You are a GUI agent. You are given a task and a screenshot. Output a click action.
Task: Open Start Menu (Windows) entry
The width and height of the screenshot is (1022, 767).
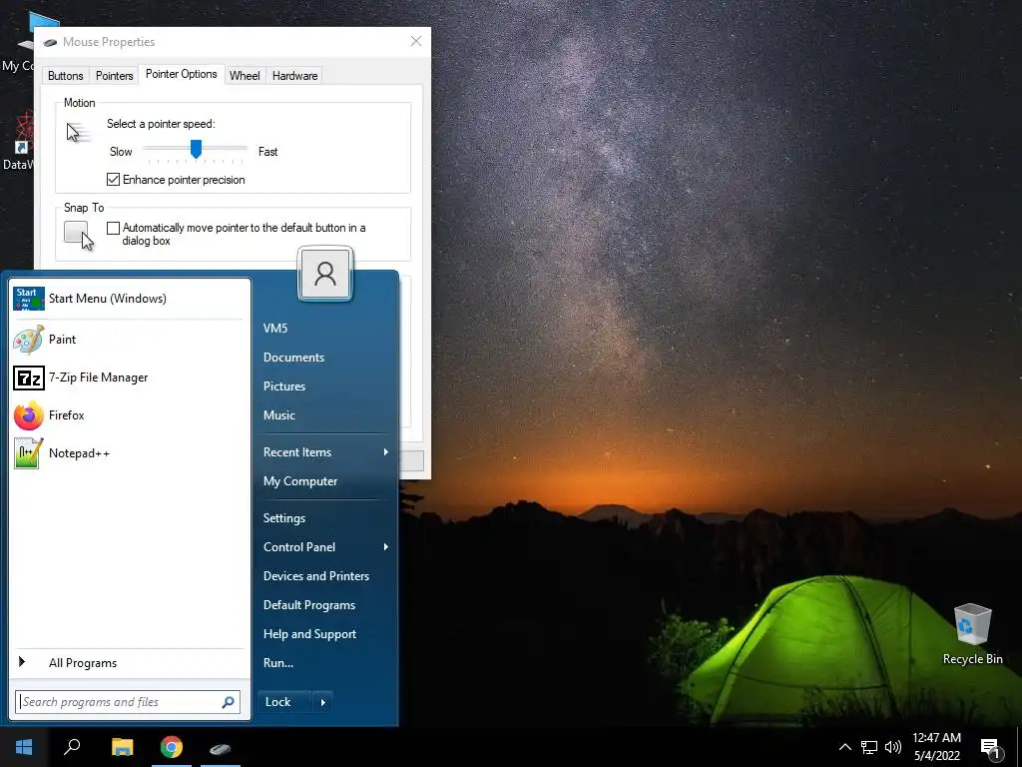129,299
